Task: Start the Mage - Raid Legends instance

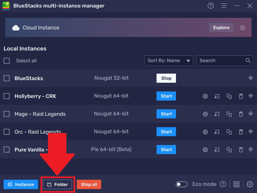Action: 166,114
